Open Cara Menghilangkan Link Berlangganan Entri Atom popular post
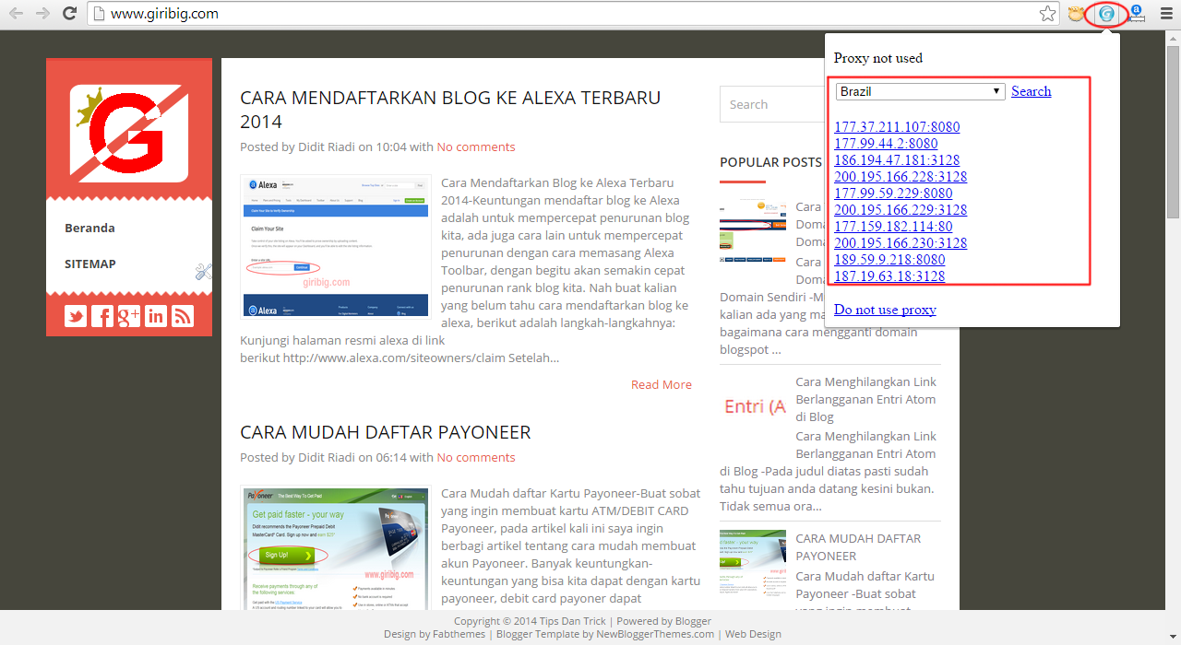 pyautogui.click(x=865, y=399)
